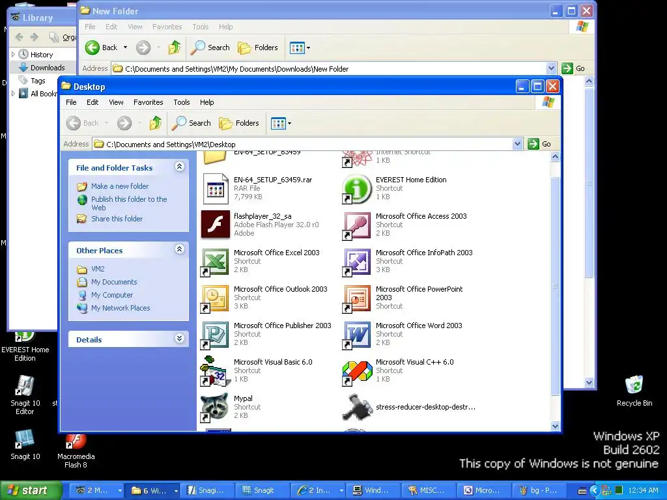Screen dimensions: 667x500
Task: Open Back history dropdown in New Folder window
Action: pos(125,48)
